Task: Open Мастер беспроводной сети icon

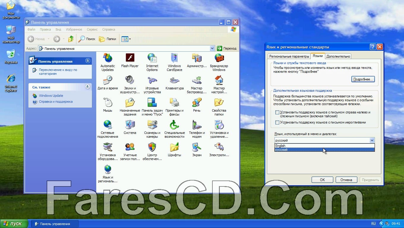Action: 197,84
